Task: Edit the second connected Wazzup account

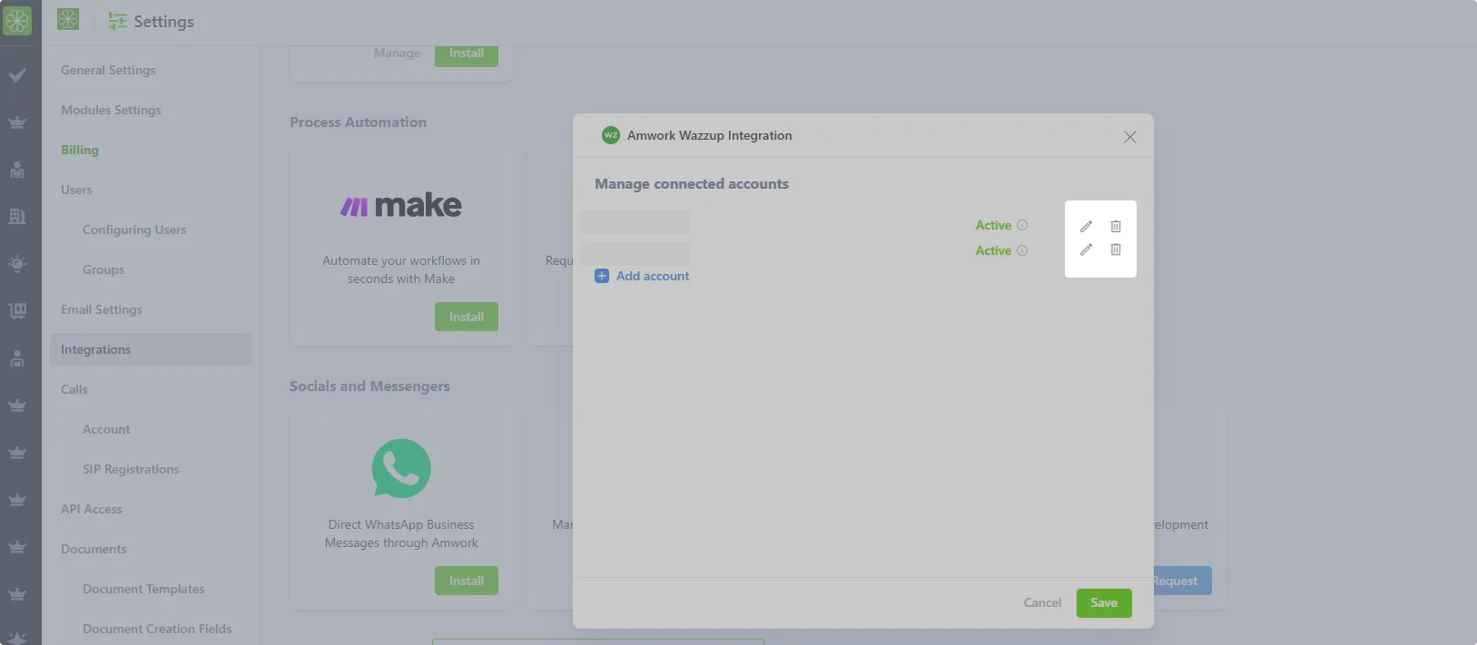Action: coord(1086,249)
